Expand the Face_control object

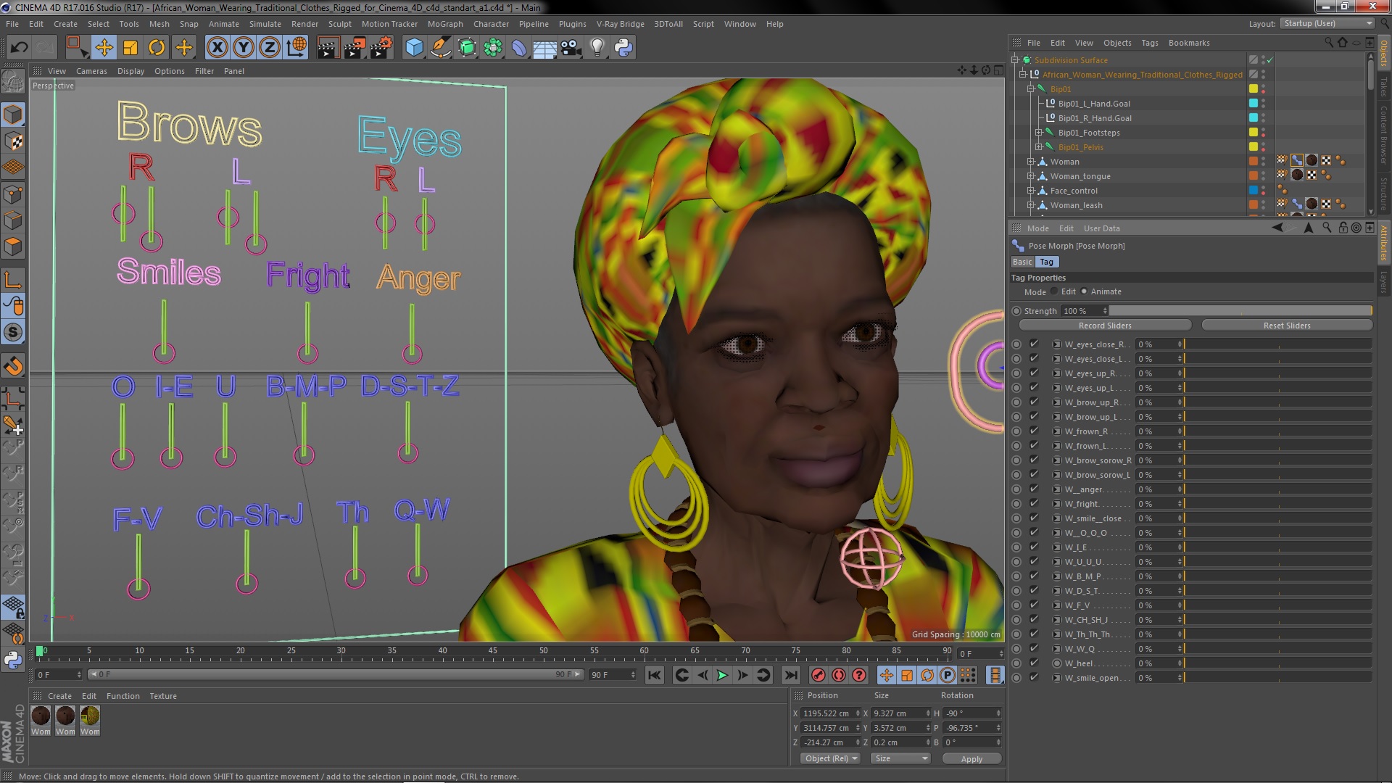pyautogui.click(x=1030, y=191)
